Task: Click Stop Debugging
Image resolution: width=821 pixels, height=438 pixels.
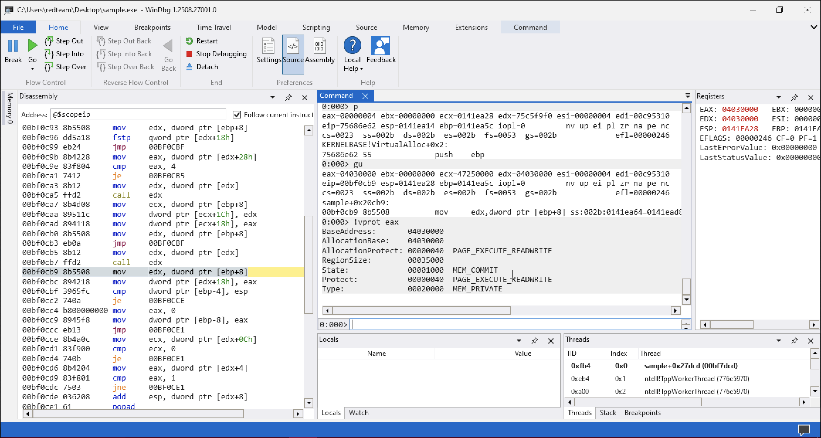Action: pyautogui.click(x=216, y=54)
